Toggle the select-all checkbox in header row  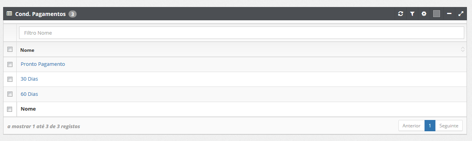click(10, 49)
